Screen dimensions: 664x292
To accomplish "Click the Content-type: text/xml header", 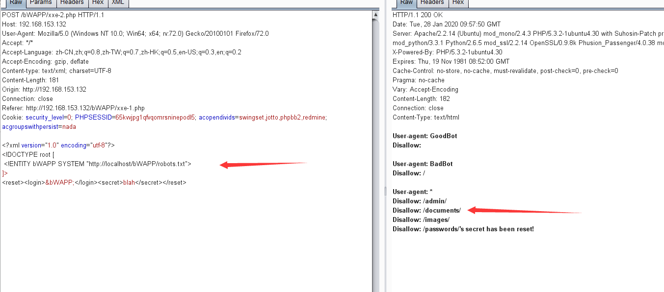I will click(57, 71).
